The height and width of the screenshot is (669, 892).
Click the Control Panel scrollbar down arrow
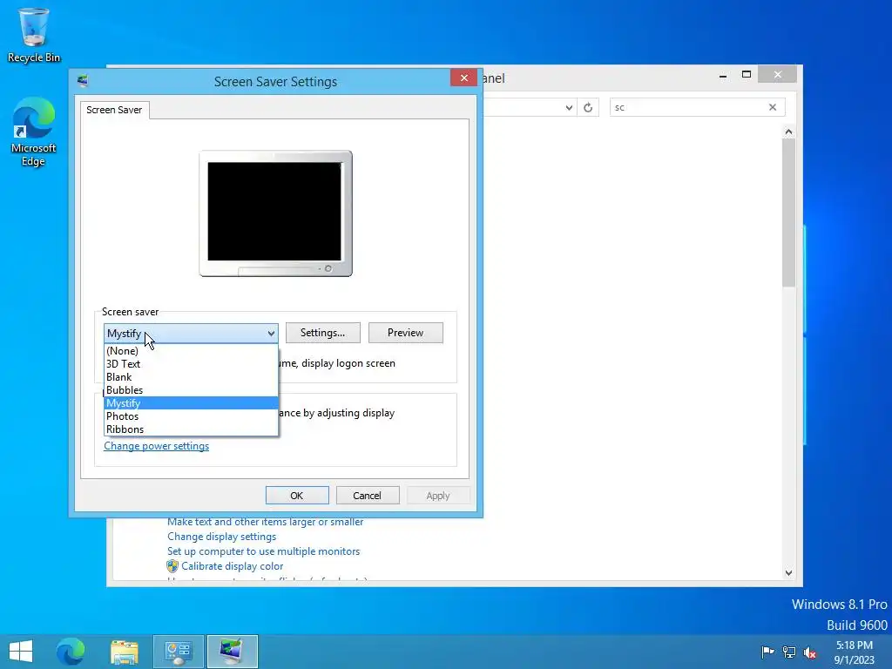click(788, 573)
